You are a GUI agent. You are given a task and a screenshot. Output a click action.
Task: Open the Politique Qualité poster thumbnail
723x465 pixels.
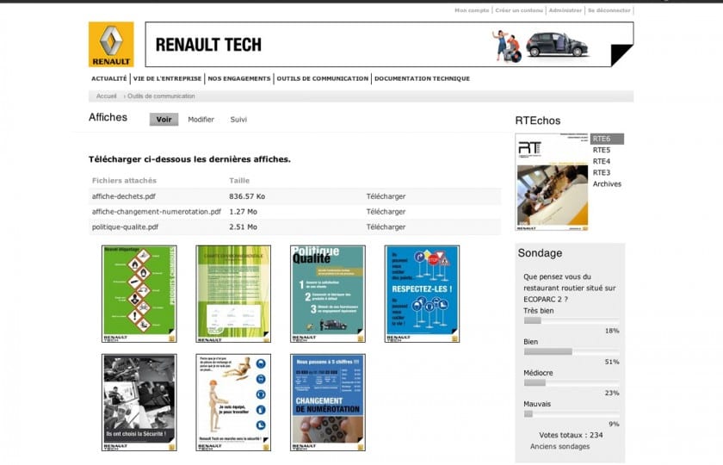(x=328, y=294)
